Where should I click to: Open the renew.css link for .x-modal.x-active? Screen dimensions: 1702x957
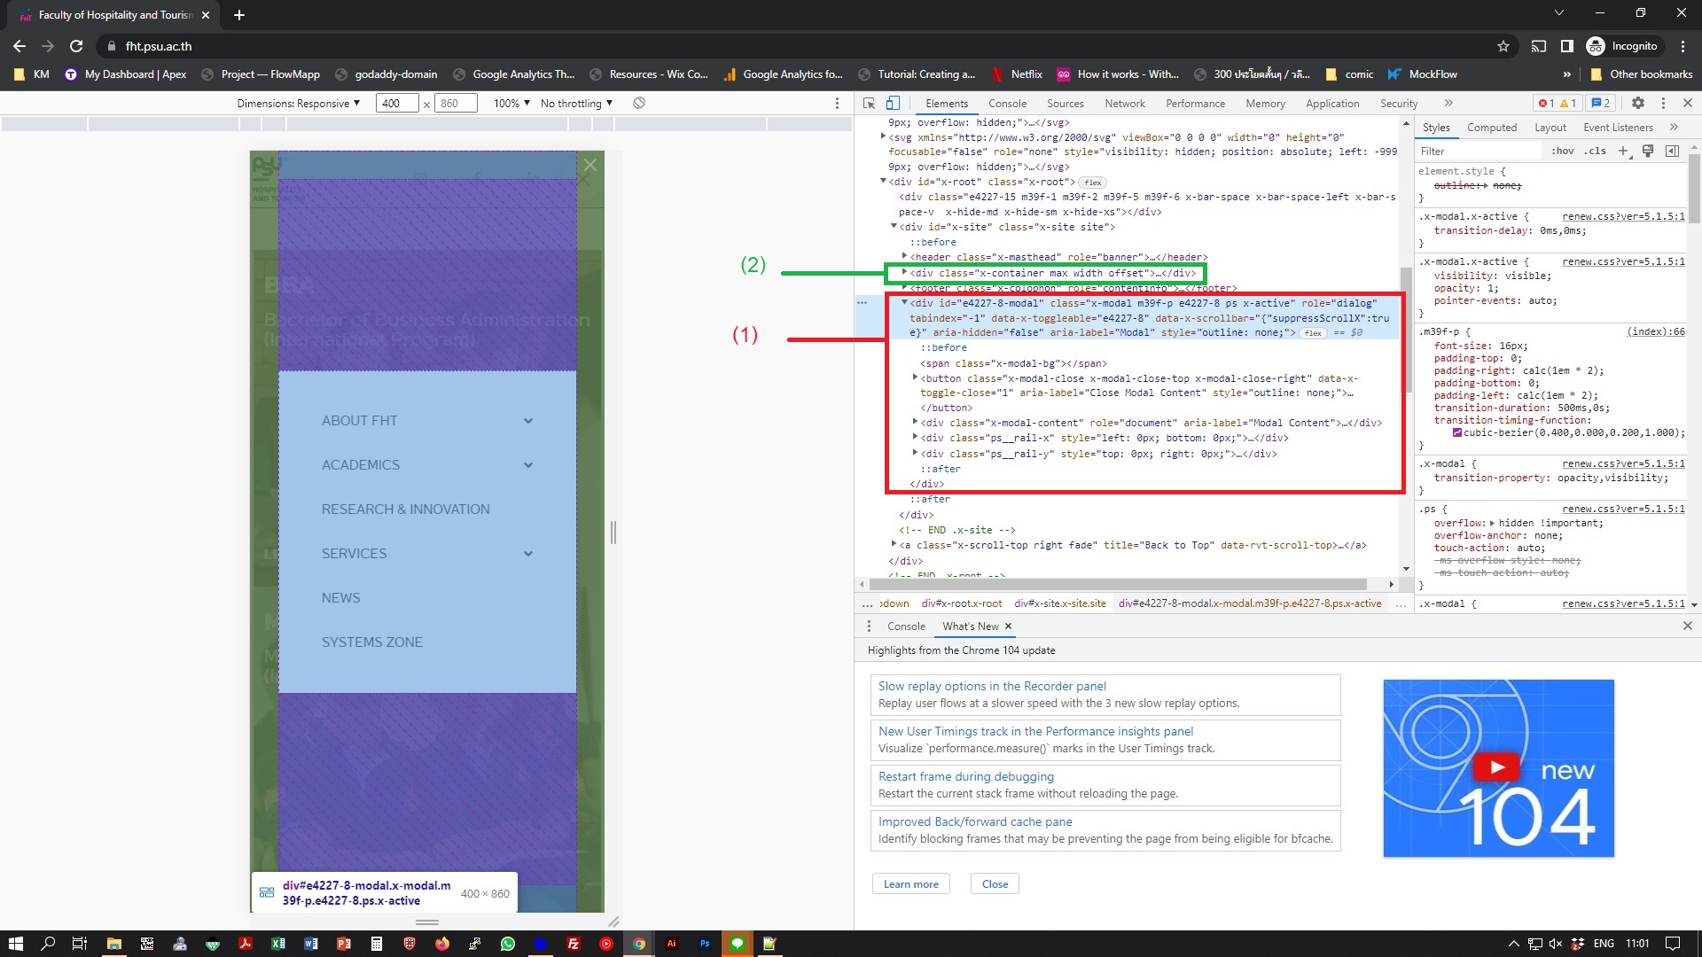click(1622, 216)
